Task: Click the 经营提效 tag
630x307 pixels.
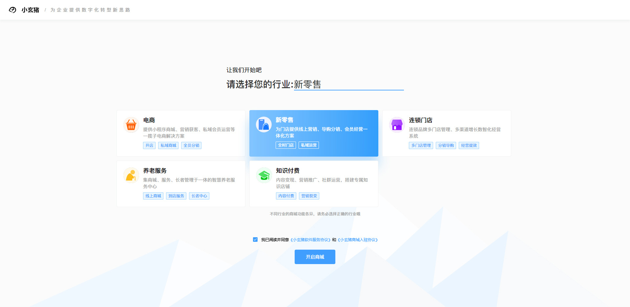Action: point(469,145)
